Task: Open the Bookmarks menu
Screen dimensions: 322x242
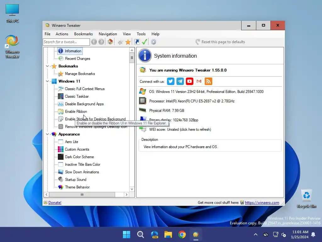Action: 83,34
